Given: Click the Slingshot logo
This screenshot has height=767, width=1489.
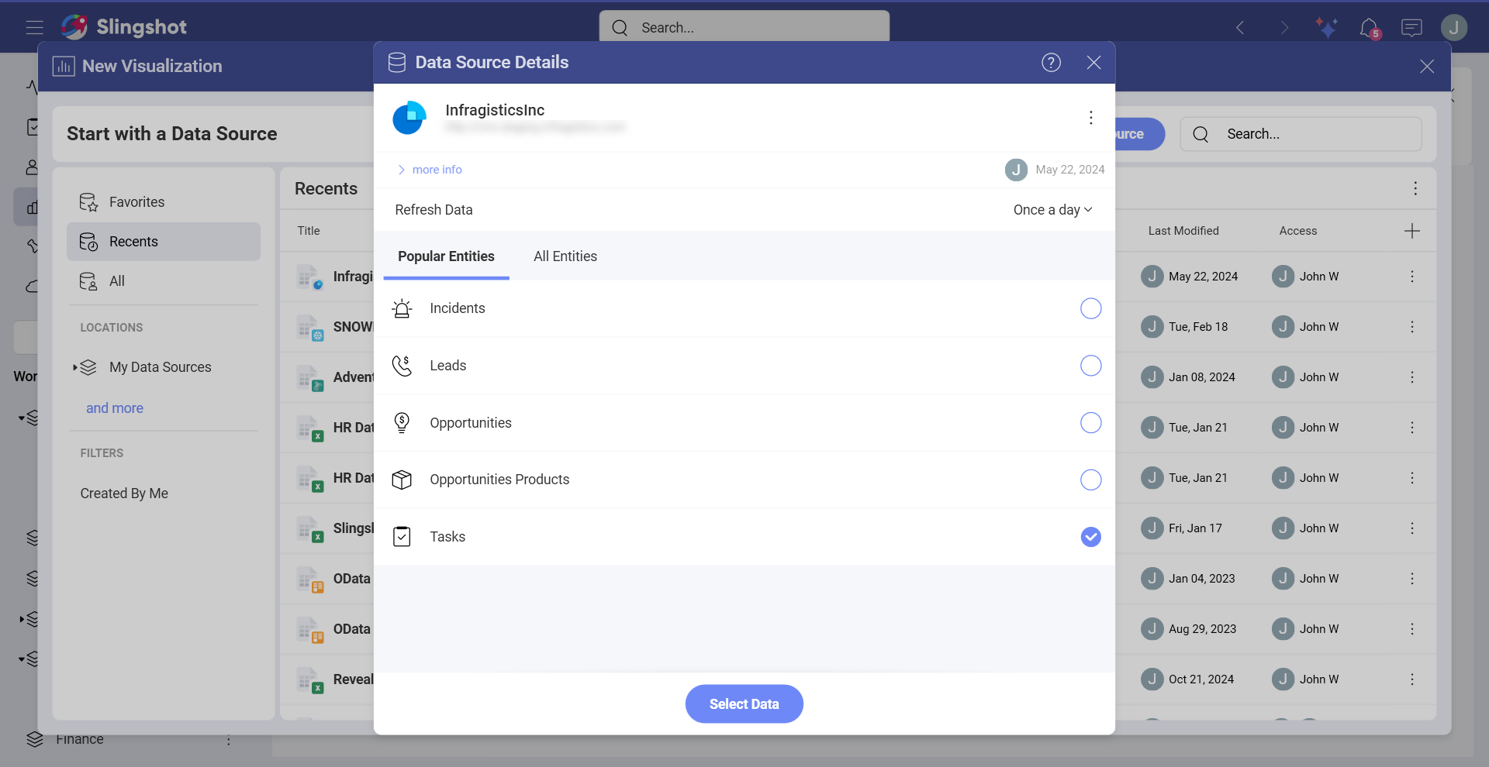Looking at the screenshot, I should pyautogui.click(x=124, y=27).
